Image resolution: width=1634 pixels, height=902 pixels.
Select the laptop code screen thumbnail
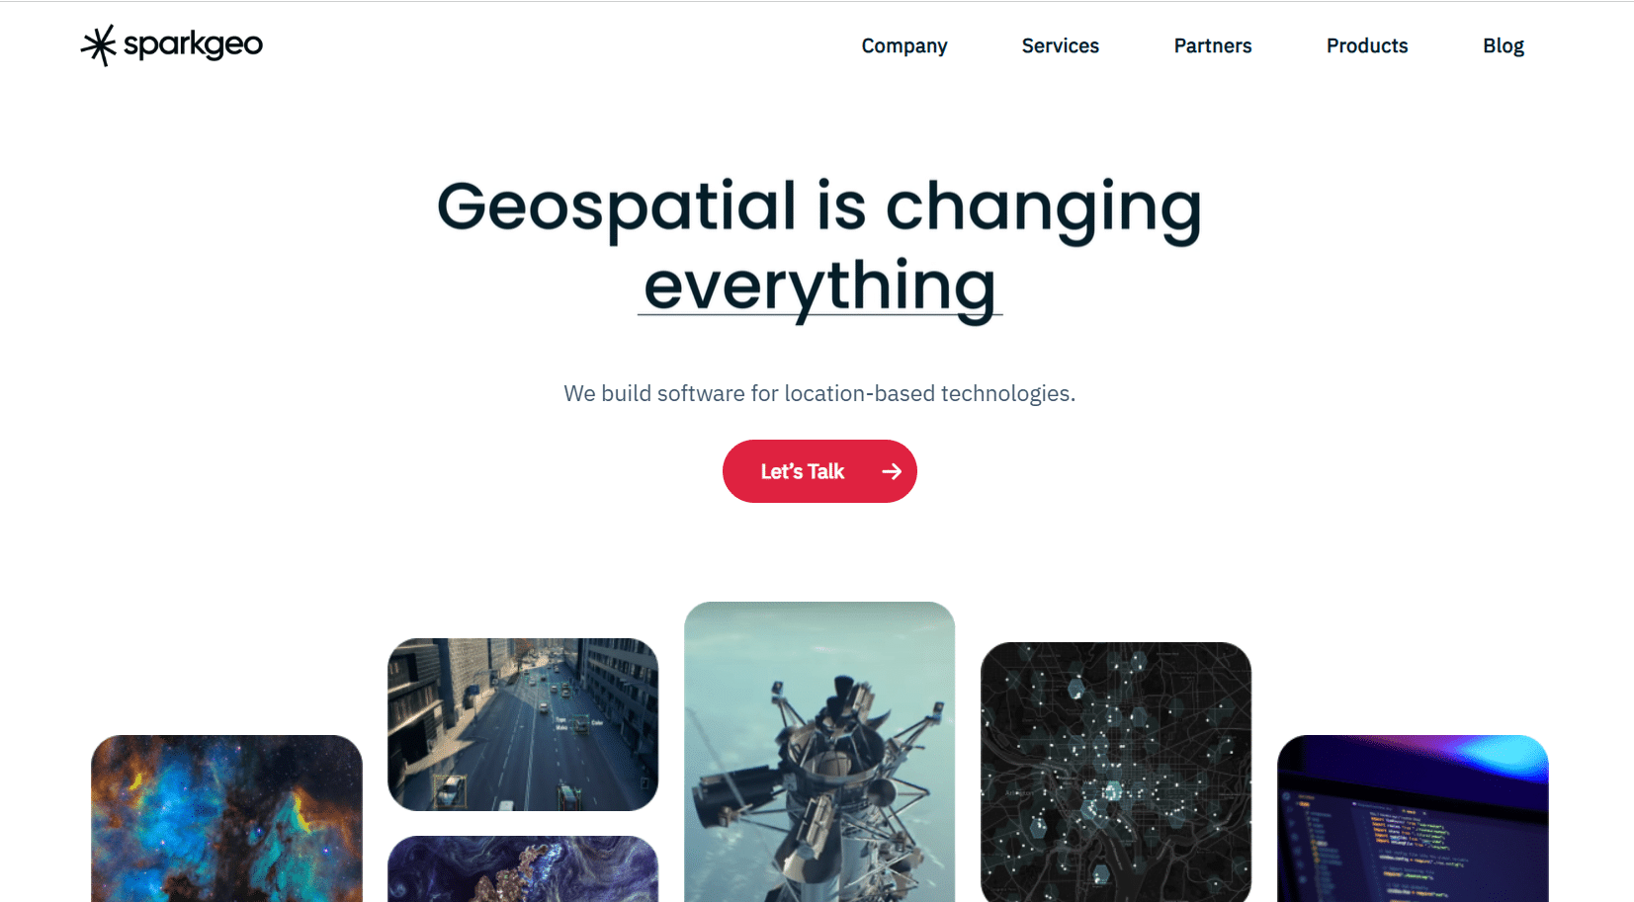[x=1413, y=818]
